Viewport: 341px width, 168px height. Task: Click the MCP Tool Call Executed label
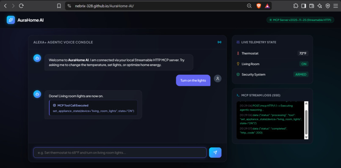click(73, 105)
